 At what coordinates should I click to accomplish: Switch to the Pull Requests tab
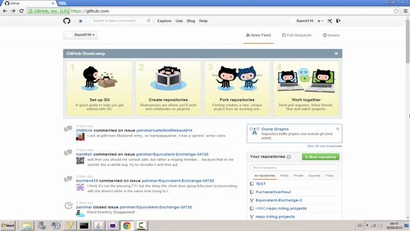pyautogui.click(x=297, y=35)
